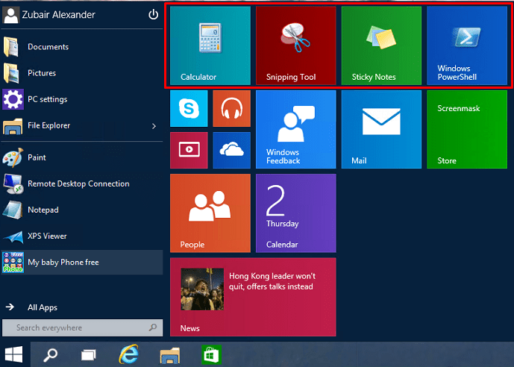
Task: Click the power button icon
Action: coord(153,14)
